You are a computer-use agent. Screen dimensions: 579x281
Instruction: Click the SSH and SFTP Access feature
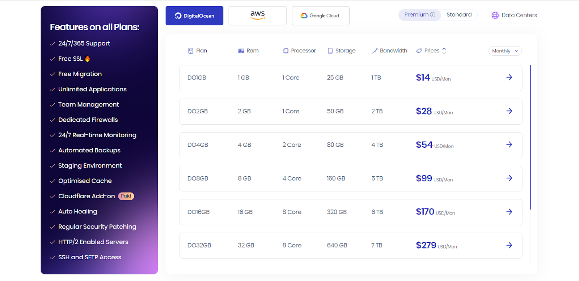[90, 257]
